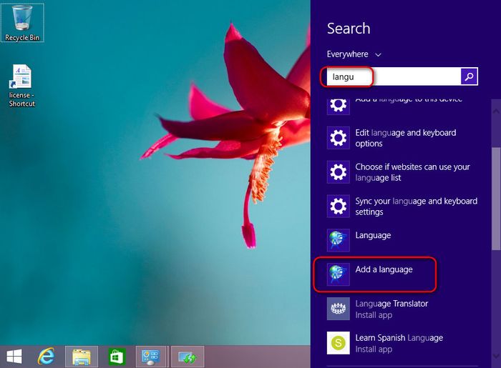Open Control Panel taskbar icon
This screenshot has width=501, height=368.
pyautogui.click(x=150, y=356)
